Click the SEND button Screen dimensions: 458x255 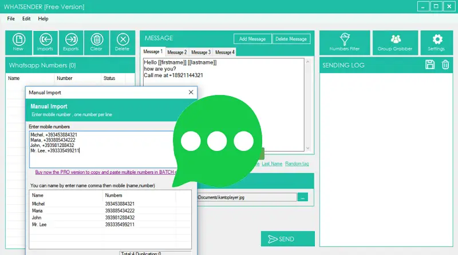coord(288,239)
